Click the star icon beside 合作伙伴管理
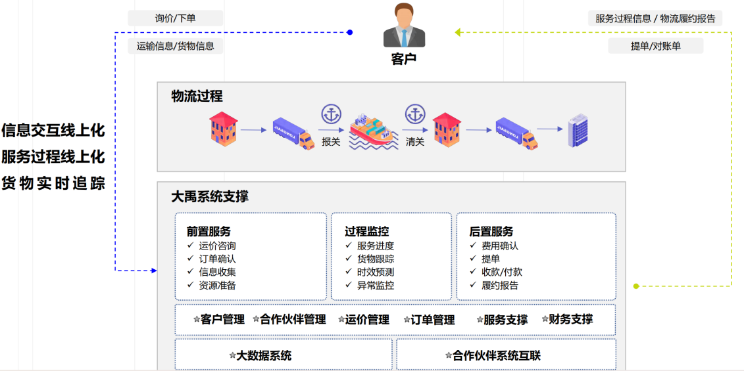 [257, 319]
